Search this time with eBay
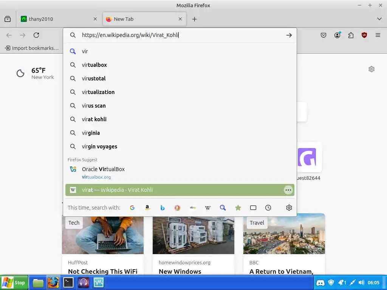 tap(193, 208)
